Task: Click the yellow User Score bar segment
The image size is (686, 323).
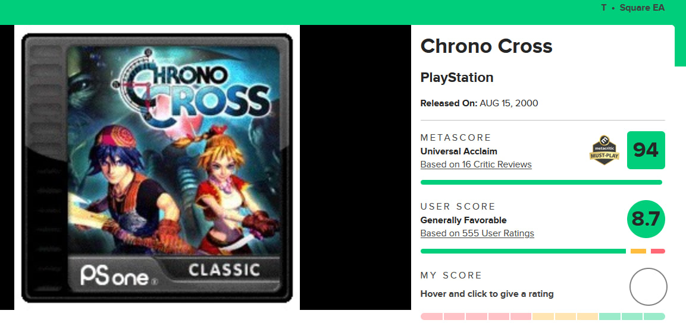Action: 638,251
